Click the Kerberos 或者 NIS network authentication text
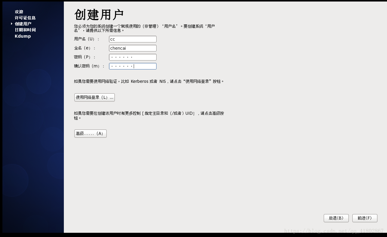Viewport: 387px width, 237px height. coord(149,81)
